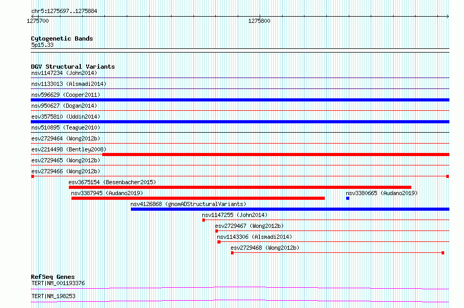This screenshot has height=308, width=464.
Task: Open esv2729467 (Wong2012b) variant label
Action: click(x=249, y=226)
